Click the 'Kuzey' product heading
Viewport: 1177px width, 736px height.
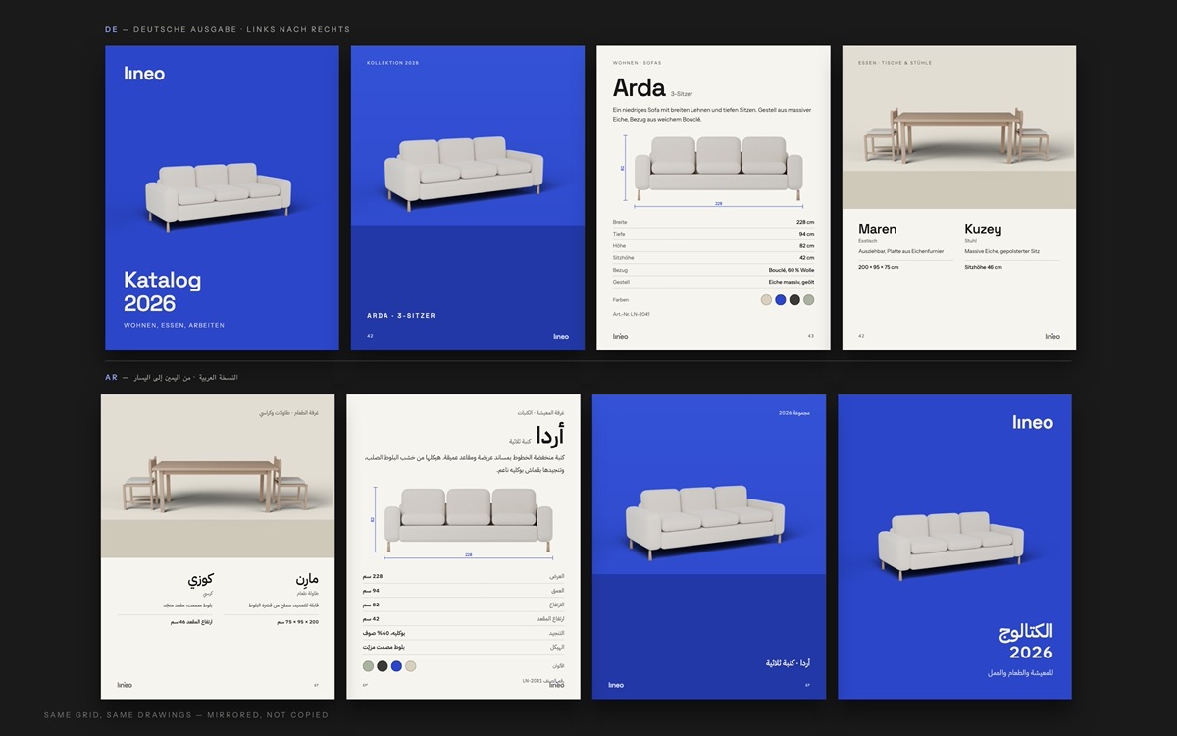click(x=984, y=229)
